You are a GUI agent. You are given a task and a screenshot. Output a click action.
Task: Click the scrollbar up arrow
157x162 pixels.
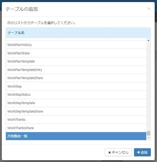click(x=148, y=40)
